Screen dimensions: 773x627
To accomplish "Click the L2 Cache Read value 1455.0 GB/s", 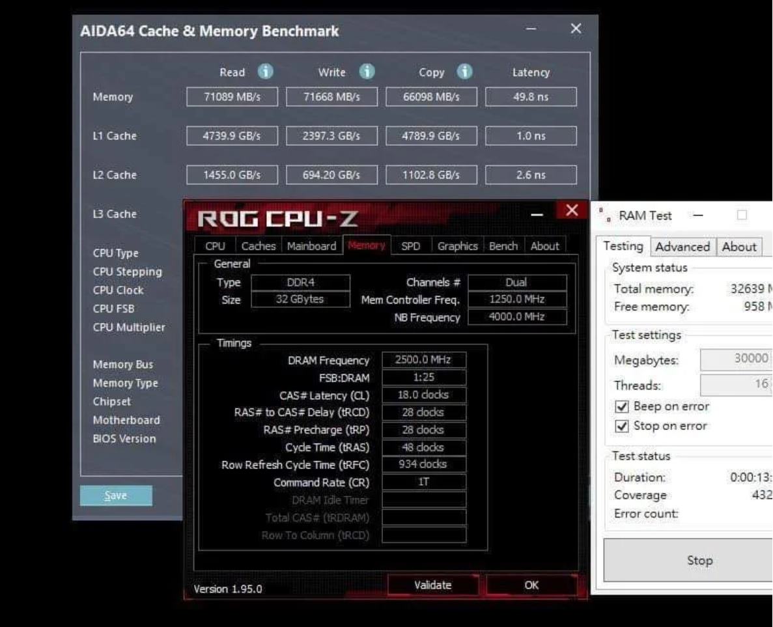I will click(232, 174).
